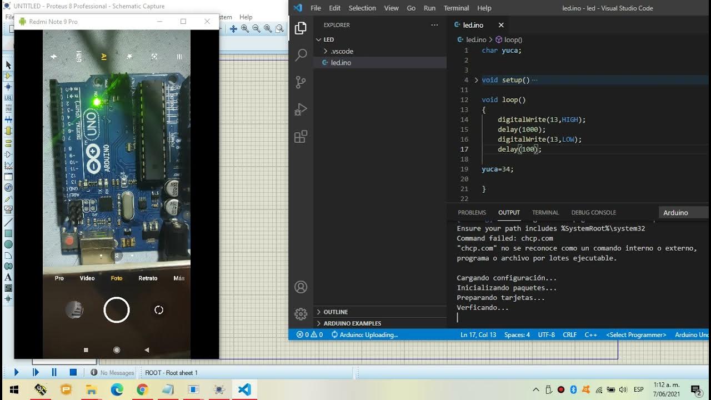Screen dimensions: 711x400
Task: Open Explorer's more actions ellipsis
Action: pos(434,25)
